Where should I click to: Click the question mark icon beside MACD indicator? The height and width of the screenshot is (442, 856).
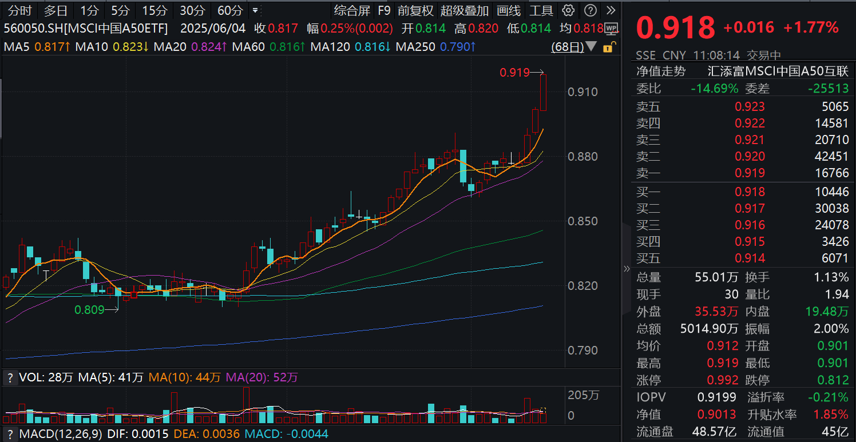coord(10,435)
